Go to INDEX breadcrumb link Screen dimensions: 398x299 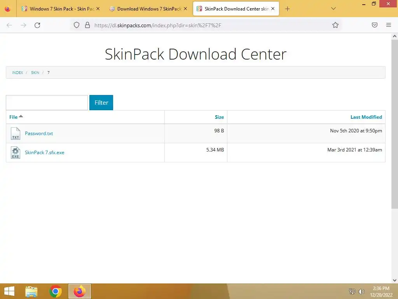pyautogui.click(x=17, y=73)
